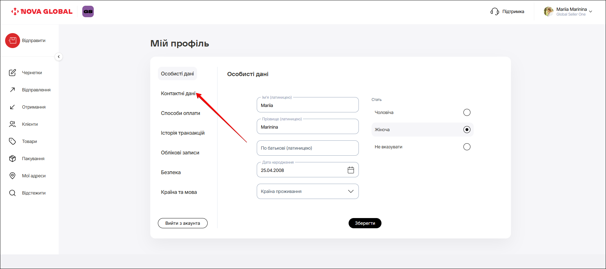Select the Жіноча gender radio button
The image size is (606, 269).
tap(467, 130)
